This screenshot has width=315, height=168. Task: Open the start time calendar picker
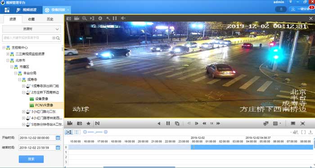(58, 138)
